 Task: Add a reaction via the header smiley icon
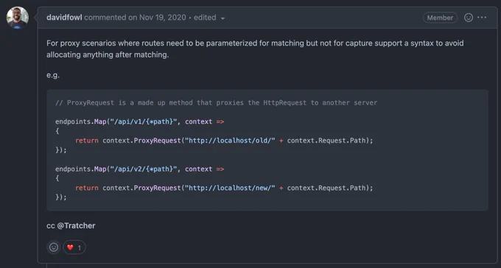pyautogui.click(x=469, y=18)
